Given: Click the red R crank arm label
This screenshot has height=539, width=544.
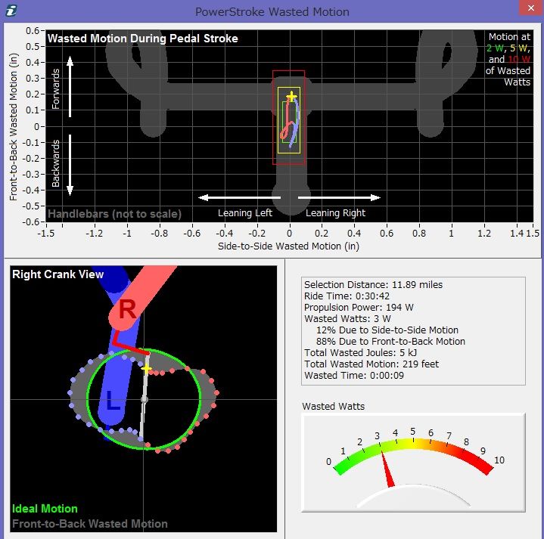Looking at the screenshot, I should pos(127,309).
